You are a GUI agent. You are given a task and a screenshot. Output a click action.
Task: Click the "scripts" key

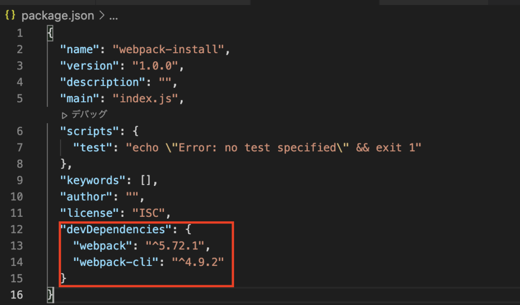pyautogui.click(x=89, y=131)
